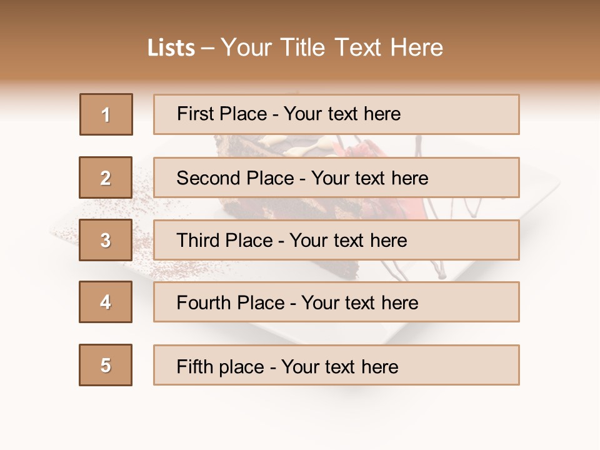This screenshot has width=600, height=450.
Task: Click the 'Second Place' text bar
Action: pos(336,177)
